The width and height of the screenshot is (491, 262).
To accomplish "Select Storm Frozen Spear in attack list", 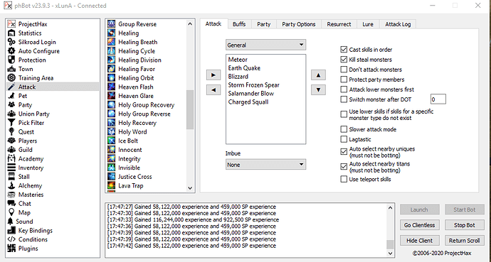I will tap(253, 85).
